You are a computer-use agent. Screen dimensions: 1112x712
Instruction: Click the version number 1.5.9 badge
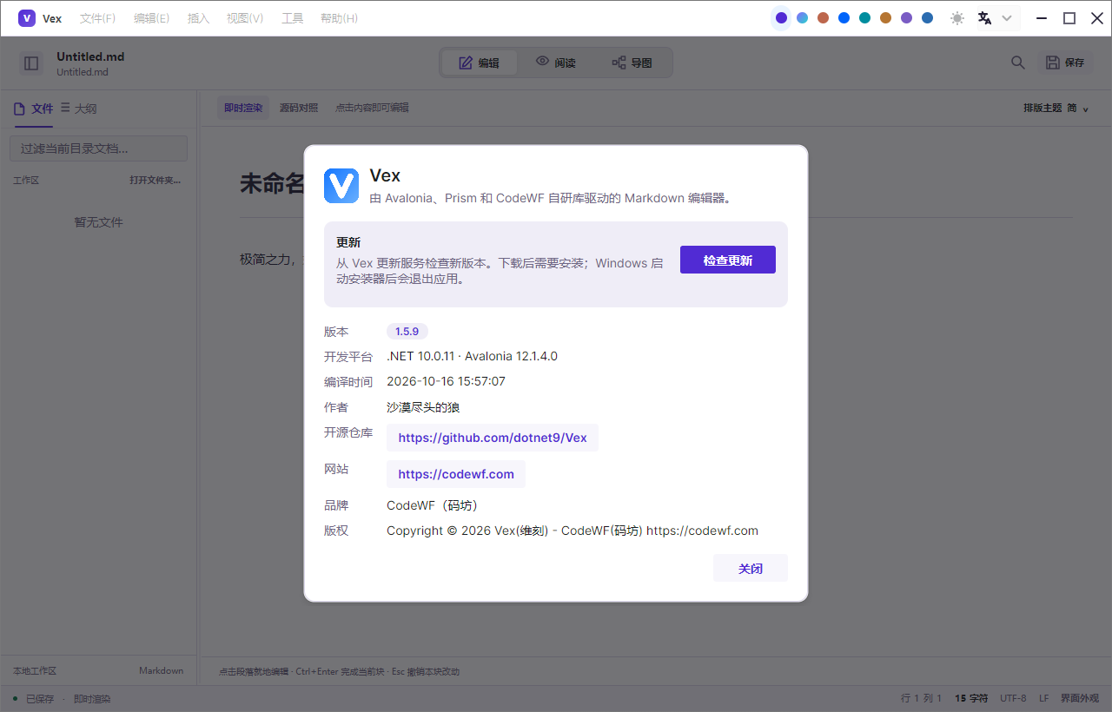click(x=407, y=331)
